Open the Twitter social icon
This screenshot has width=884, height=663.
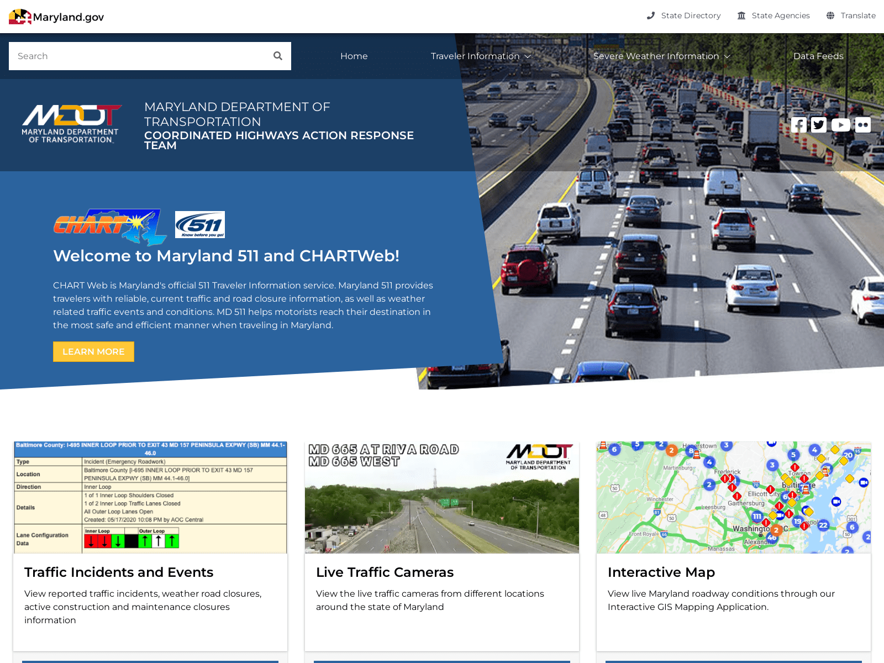(819, 125)
